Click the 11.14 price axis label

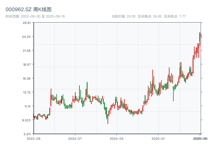27,106
